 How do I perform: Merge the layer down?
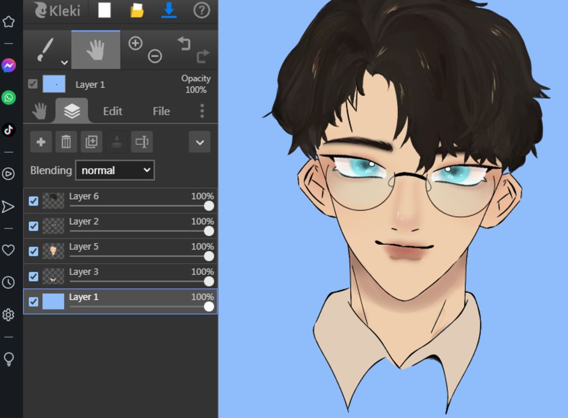[x=116, y=142]
